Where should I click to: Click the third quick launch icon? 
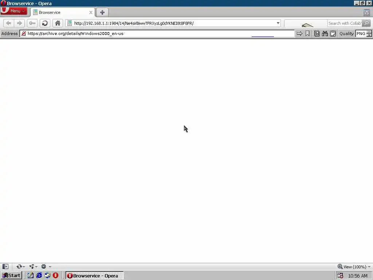click(x=47, y=276)
